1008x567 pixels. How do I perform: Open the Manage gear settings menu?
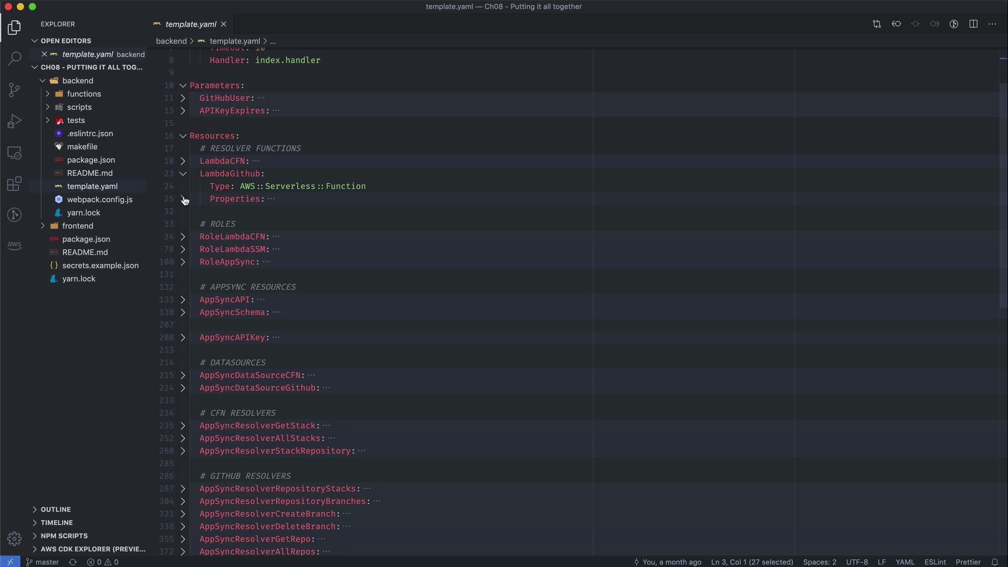coord(14,539)
